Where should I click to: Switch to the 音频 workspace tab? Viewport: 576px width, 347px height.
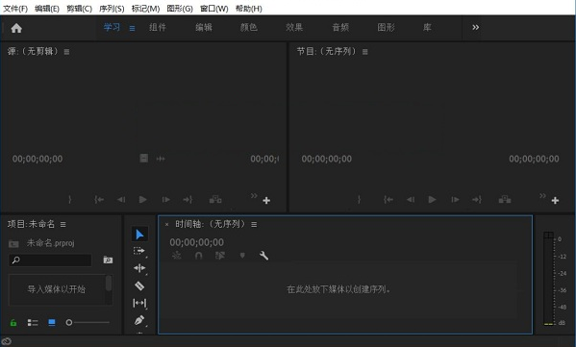[x=340, y=27]
